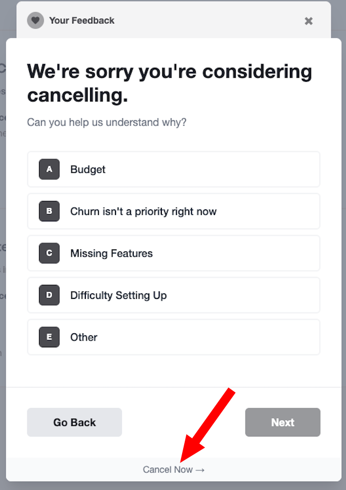Viewport: 346px width, 490px height.
Task: Click the Your Feedback title bar
Action: coord(81,21)
